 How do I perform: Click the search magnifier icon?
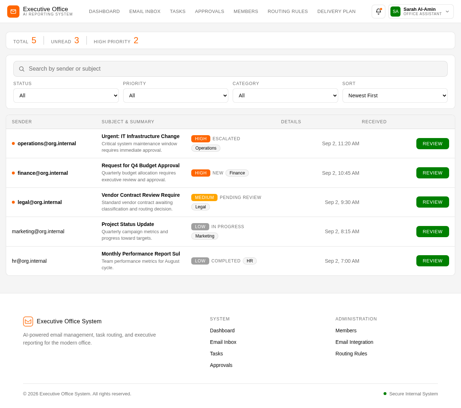[22, 69]
